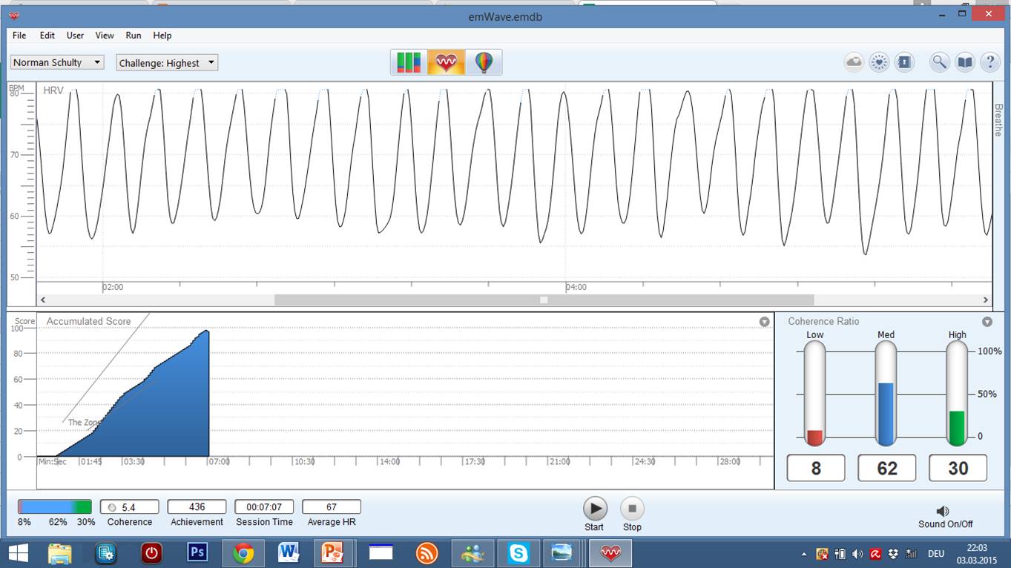This screenshot has height=568, width=1011.
Task: Open the View menu
Action: pos(105,35)
